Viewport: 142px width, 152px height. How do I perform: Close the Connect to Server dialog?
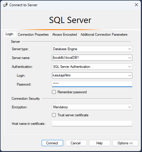(x=136, y=5)
